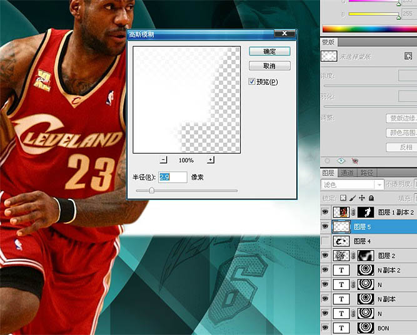
Task: Confirm blur with the 确定 button
Action: [x=269, y=52]
